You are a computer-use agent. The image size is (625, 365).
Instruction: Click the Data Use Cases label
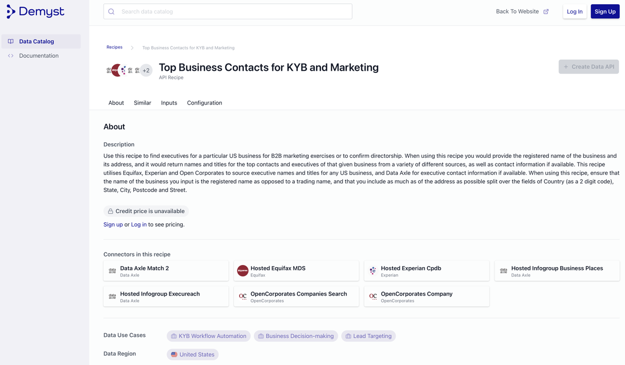[x=124, y=335]
